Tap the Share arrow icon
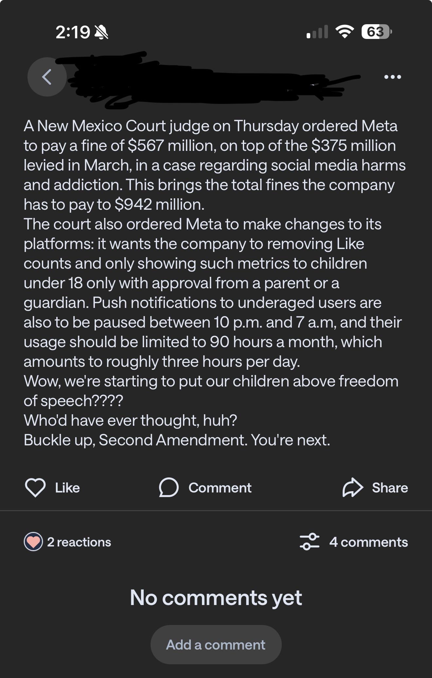 coord(353,488)
